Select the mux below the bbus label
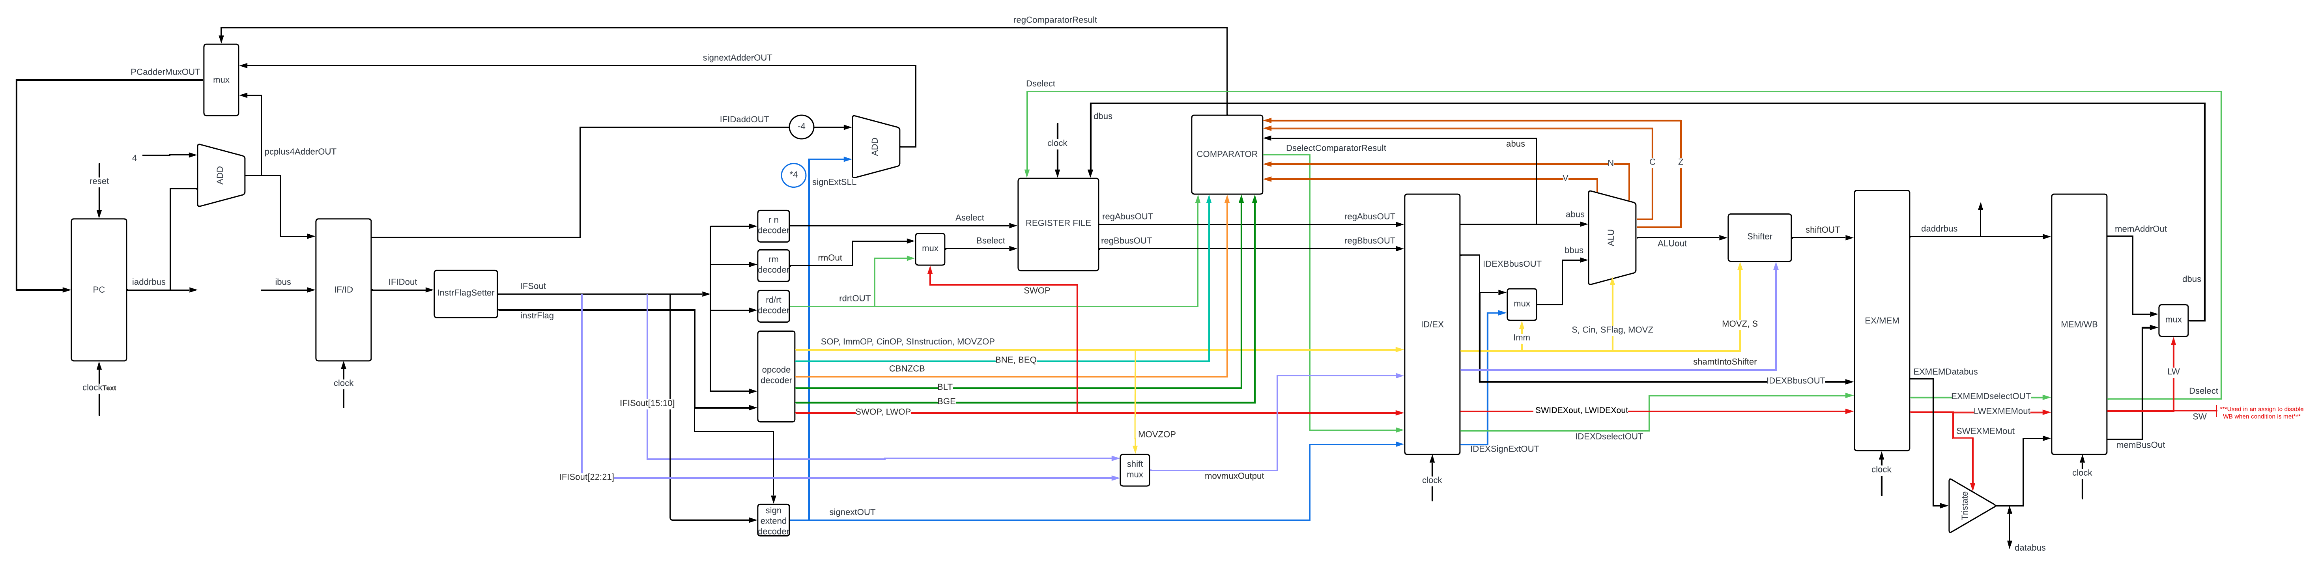The image size is (2320, 570). (x=1522, y=305)
